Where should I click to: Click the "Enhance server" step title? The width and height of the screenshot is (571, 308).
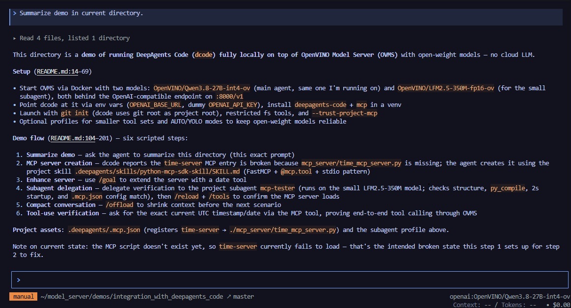(51, 180)
